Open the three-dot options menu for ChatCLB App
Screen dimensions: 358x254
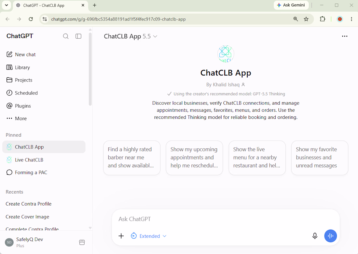[345, 36]
